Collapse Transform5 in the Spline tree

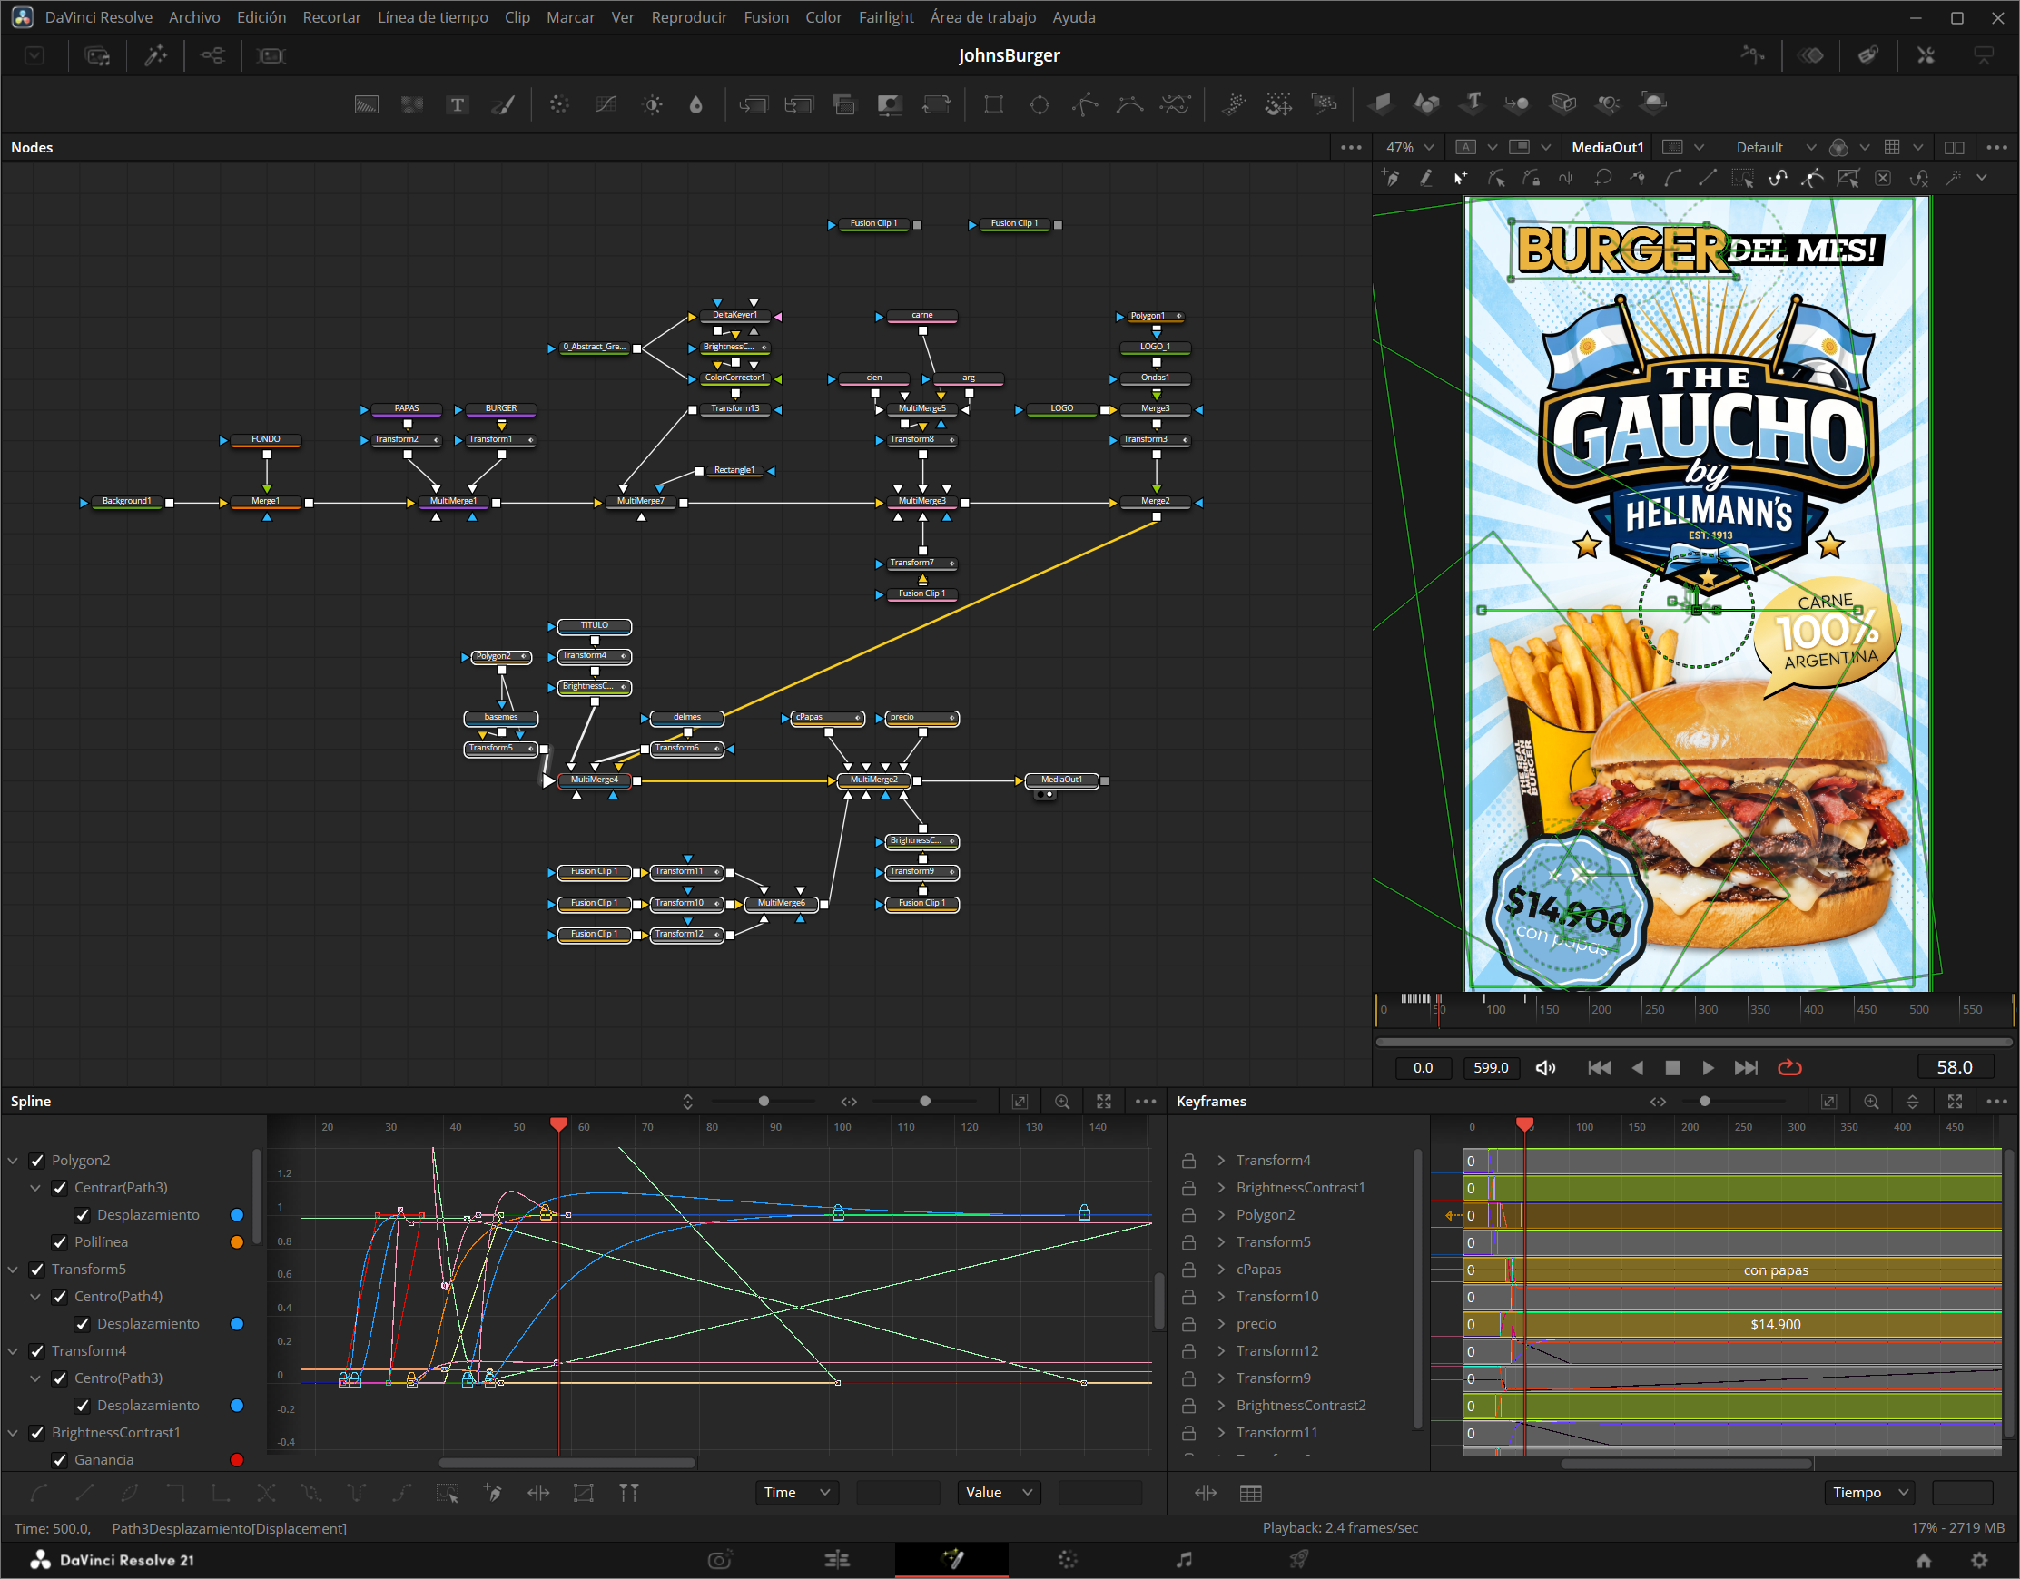coord(13,1270)
